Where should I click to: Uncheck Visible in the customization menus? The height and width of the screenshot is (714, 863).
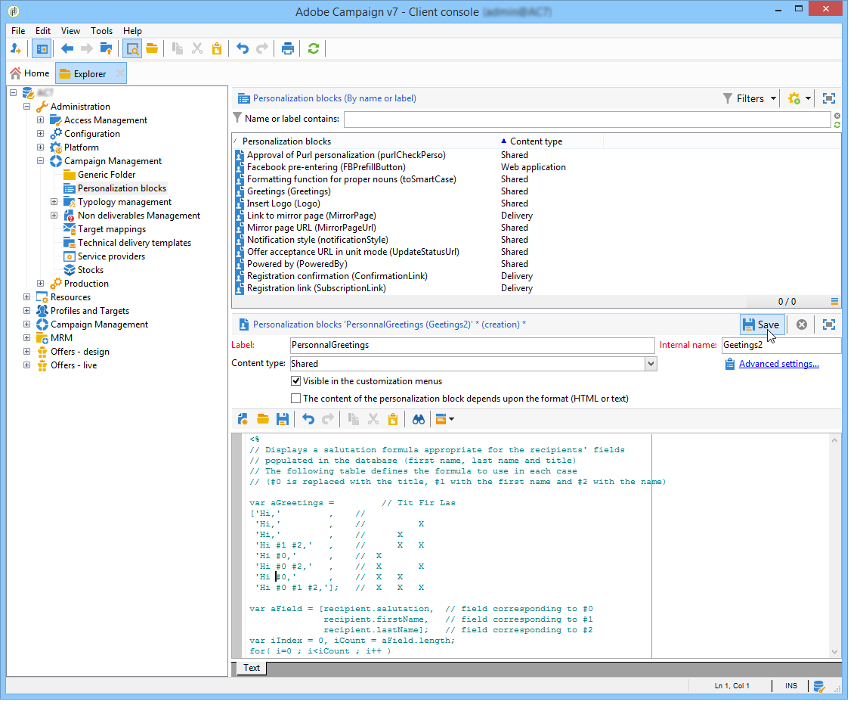tap(296, 381)
